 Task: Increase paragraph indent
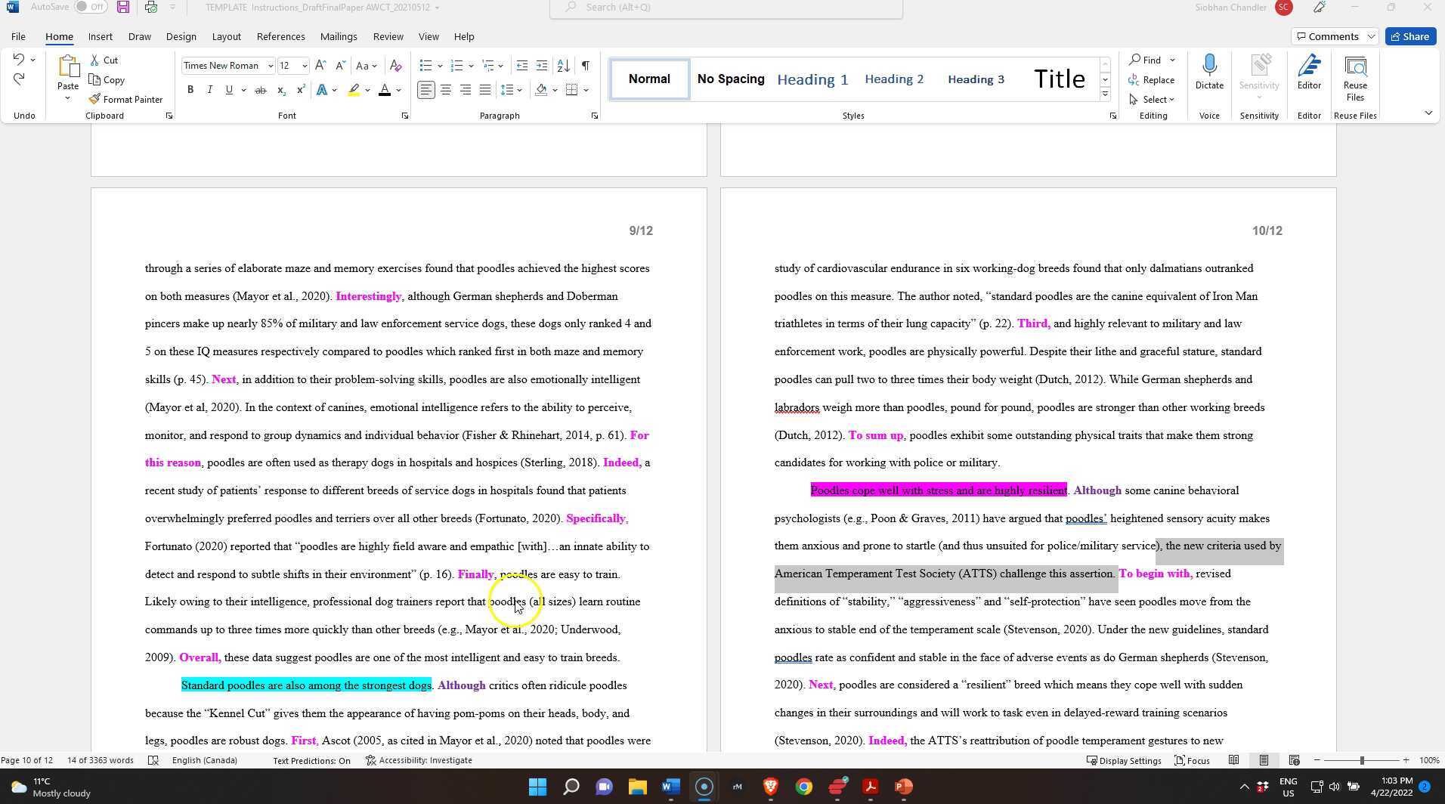541,66
